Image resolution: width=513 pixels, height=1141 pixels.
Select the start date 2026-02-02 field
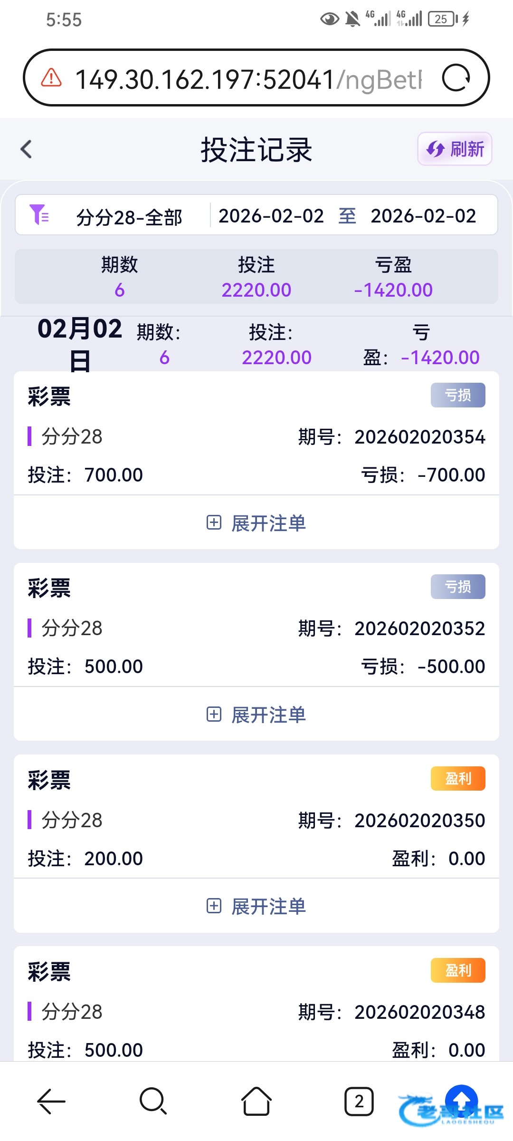[x=271, y=216]
